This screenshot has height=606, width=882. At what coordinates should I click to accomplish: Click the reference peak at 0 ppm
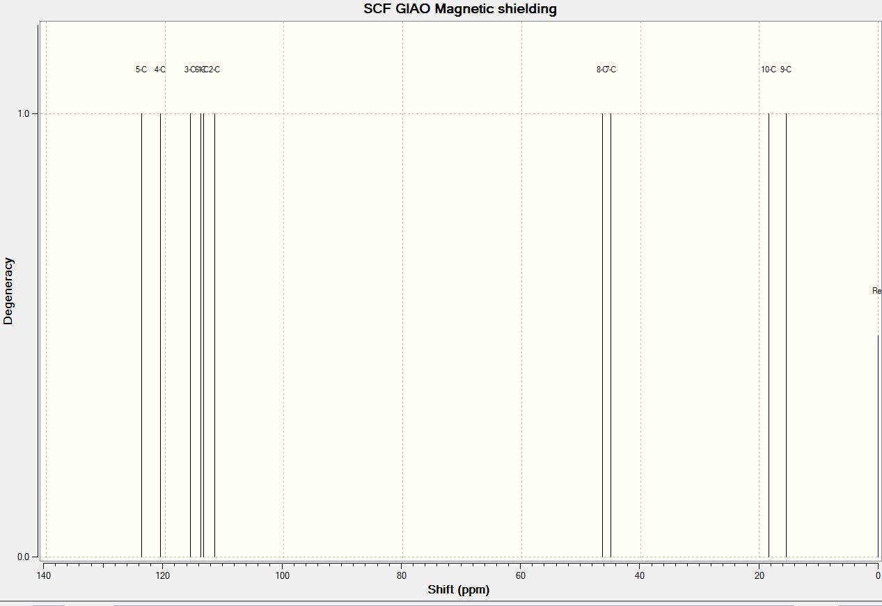pos(878,445)
